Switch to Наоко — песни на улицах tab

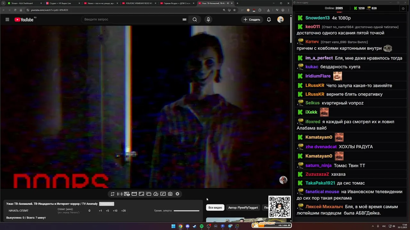(101, 3)
